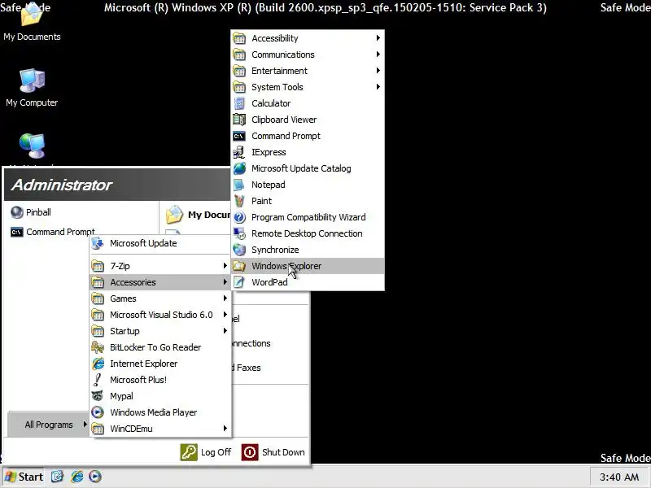Choose the WinCDEmu menu entry

[160, 429]
